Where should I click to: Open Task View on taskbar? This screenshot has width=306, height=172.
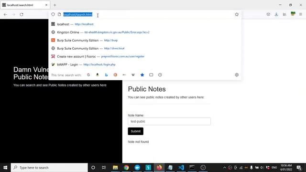point(104,168)
